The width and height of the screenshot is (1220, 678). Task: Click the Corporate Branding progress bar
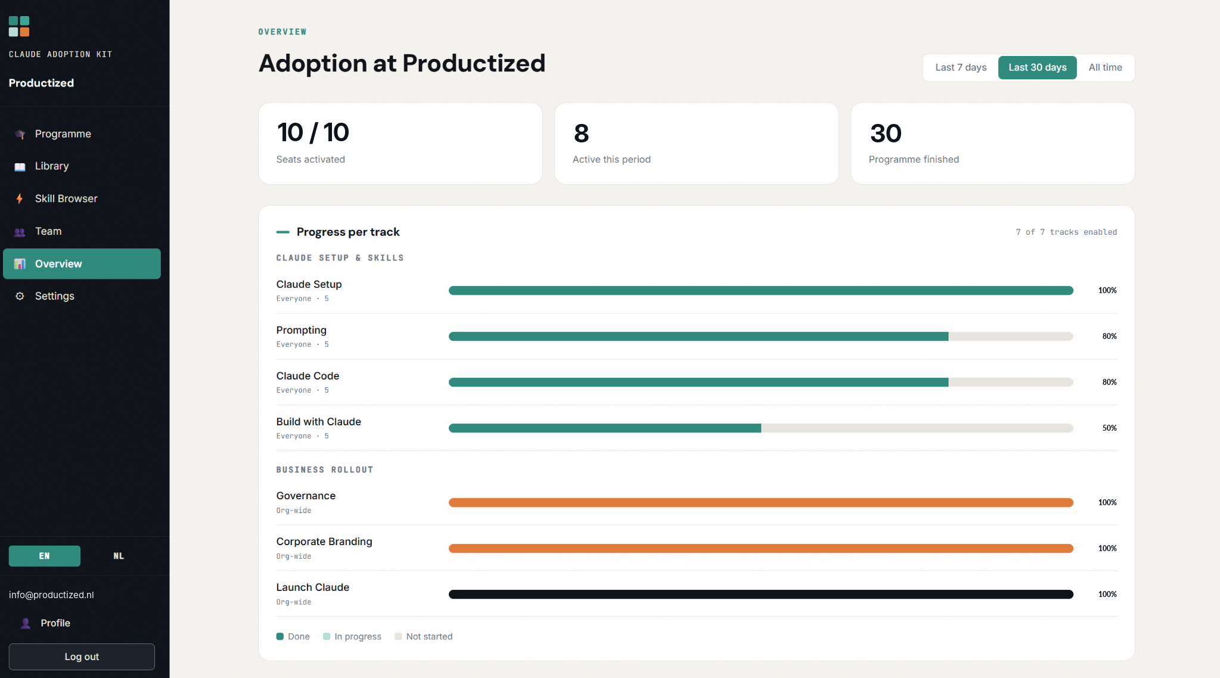pos(761,549)
